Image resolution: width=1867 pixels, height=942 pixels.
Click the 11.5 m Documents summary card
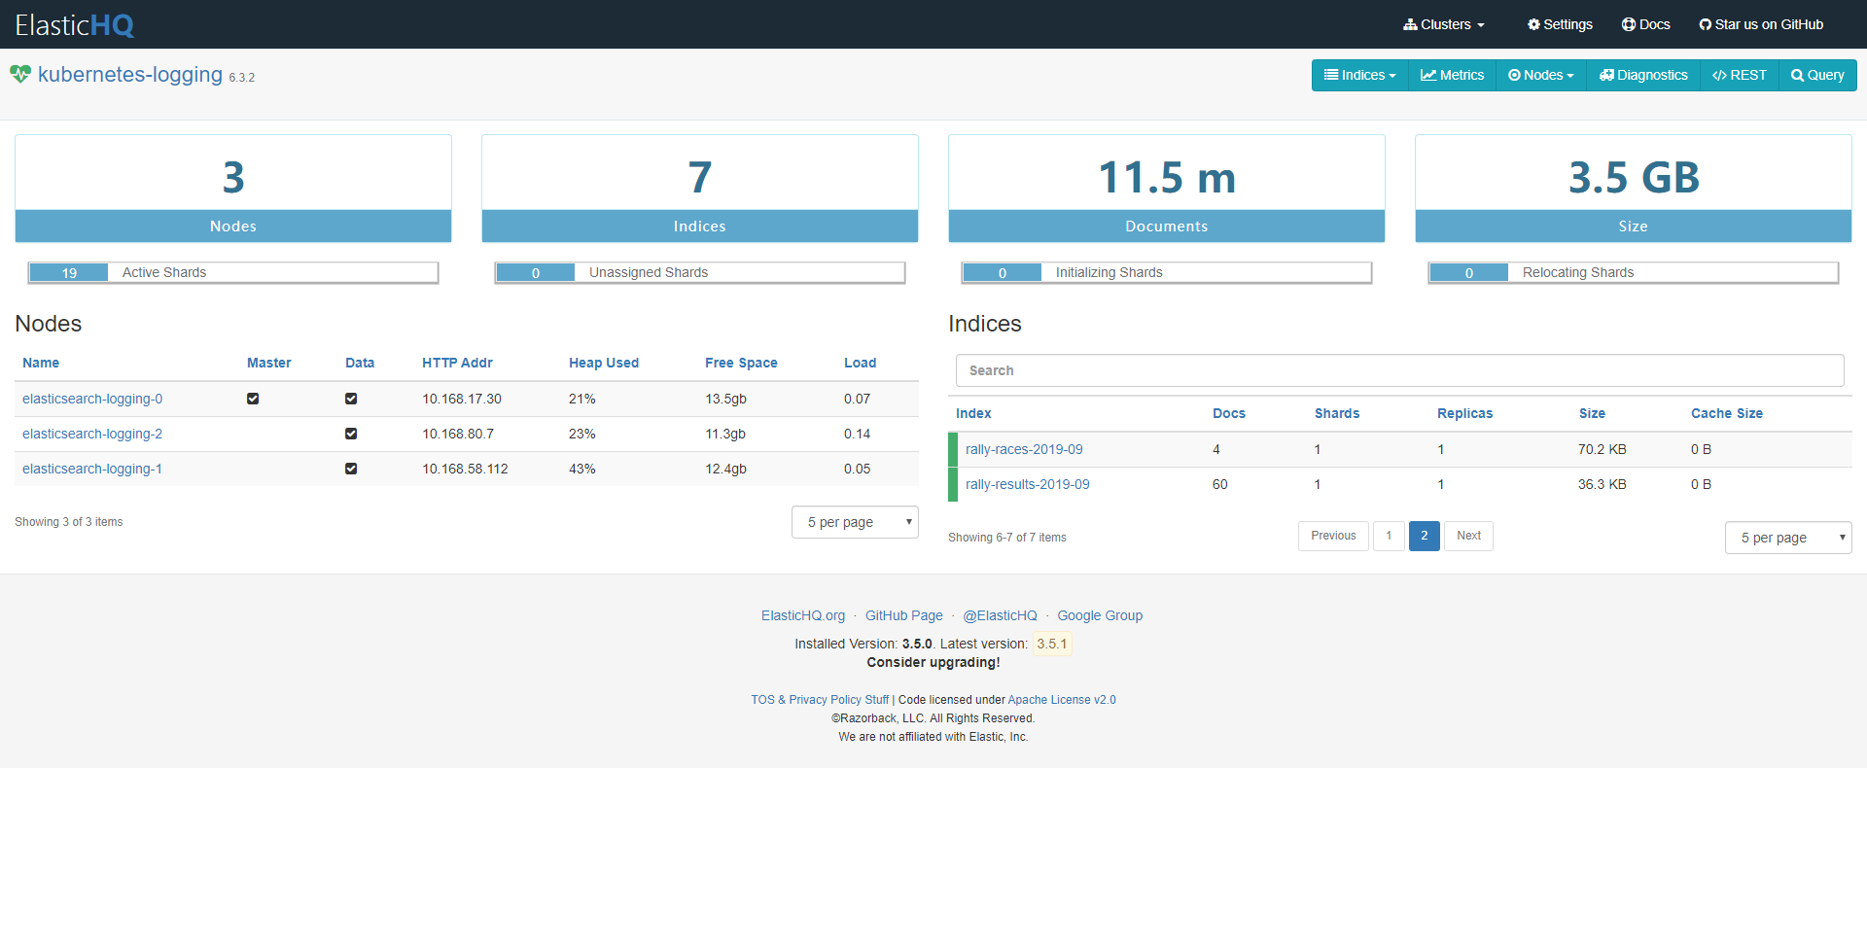tap(1167, 189)
